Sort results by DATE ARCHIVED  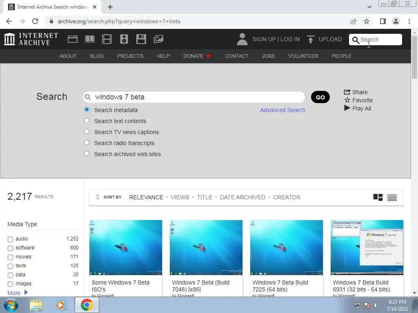point(242,197)
